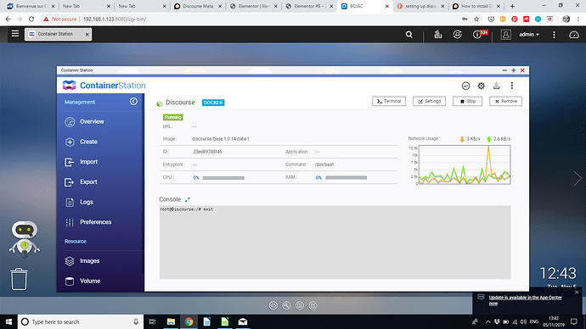Open Task View on taskbar
Viewport: 586px width, 329px height.
pos(153,321)
